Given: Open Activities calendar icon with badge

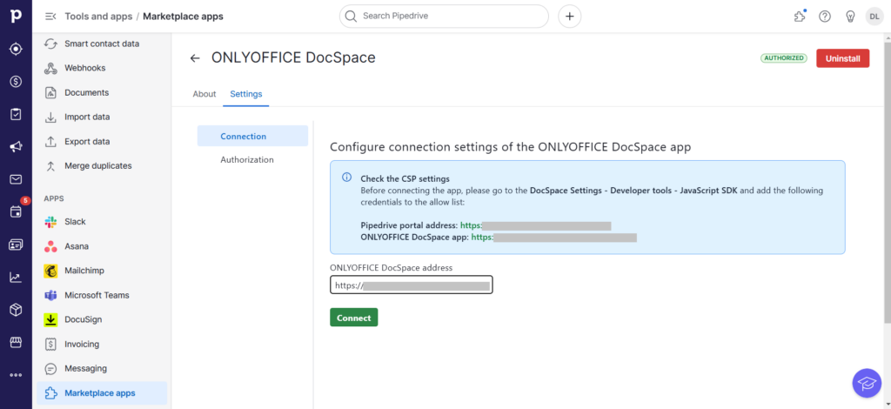Looking at the screenshot, I should (16, 211).
